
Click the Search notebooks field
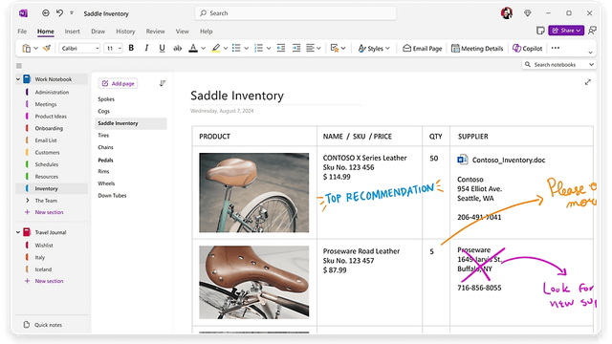pyautogui.click(x=558, y=64)
